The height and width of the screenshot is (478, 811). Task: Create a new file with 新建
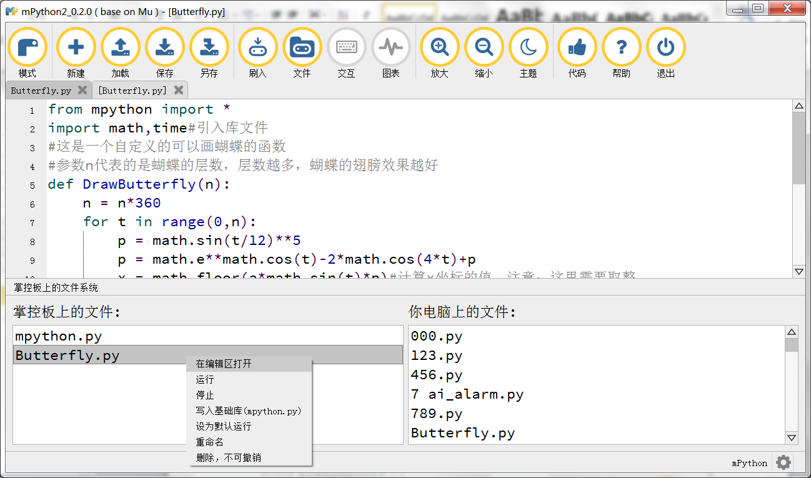[76, 47]
